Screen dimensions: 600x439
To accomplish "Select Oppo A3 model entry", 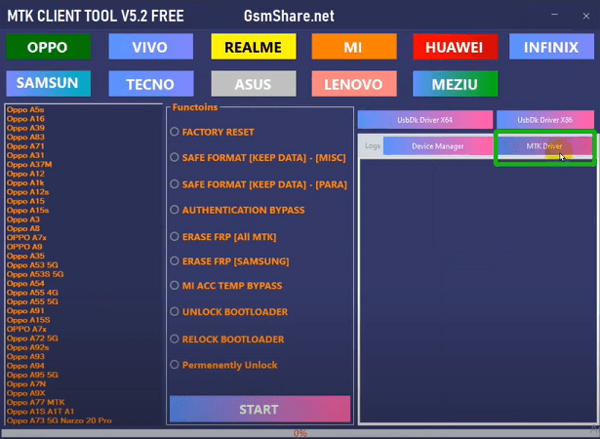I will pos(23,220).
